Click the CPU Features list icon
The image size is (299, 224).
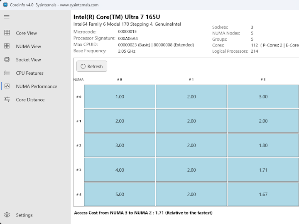(x=7, y=73)
